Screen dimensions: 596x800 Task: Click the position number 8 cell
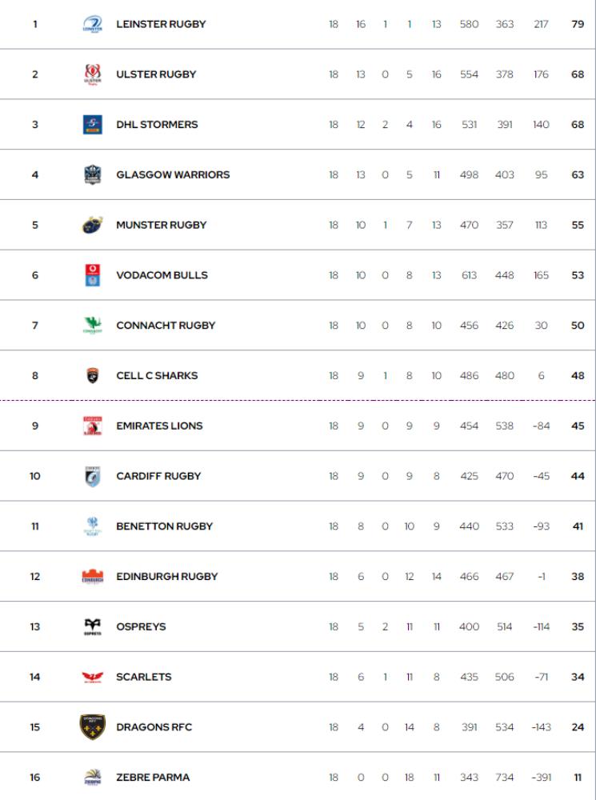35,376
